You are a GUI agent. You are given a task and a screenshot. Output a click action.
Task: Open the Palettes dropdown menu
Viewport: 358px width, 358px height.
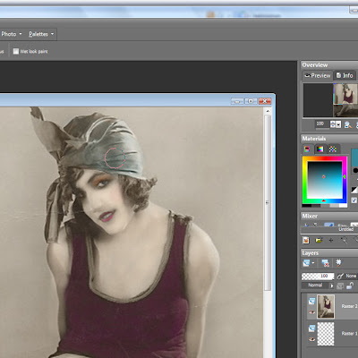(x=41, y=34)
